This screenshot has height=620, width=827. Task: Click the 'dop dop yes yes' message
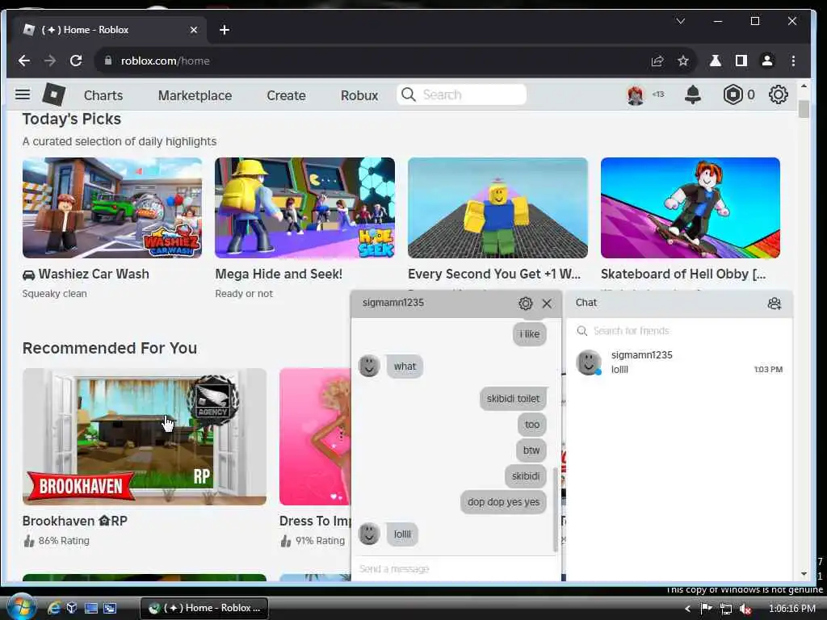click(x=503, y=502)
